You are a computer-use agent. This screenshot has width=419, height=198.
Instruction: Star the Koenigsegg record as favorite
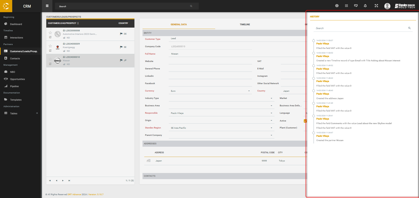[50, 46]
